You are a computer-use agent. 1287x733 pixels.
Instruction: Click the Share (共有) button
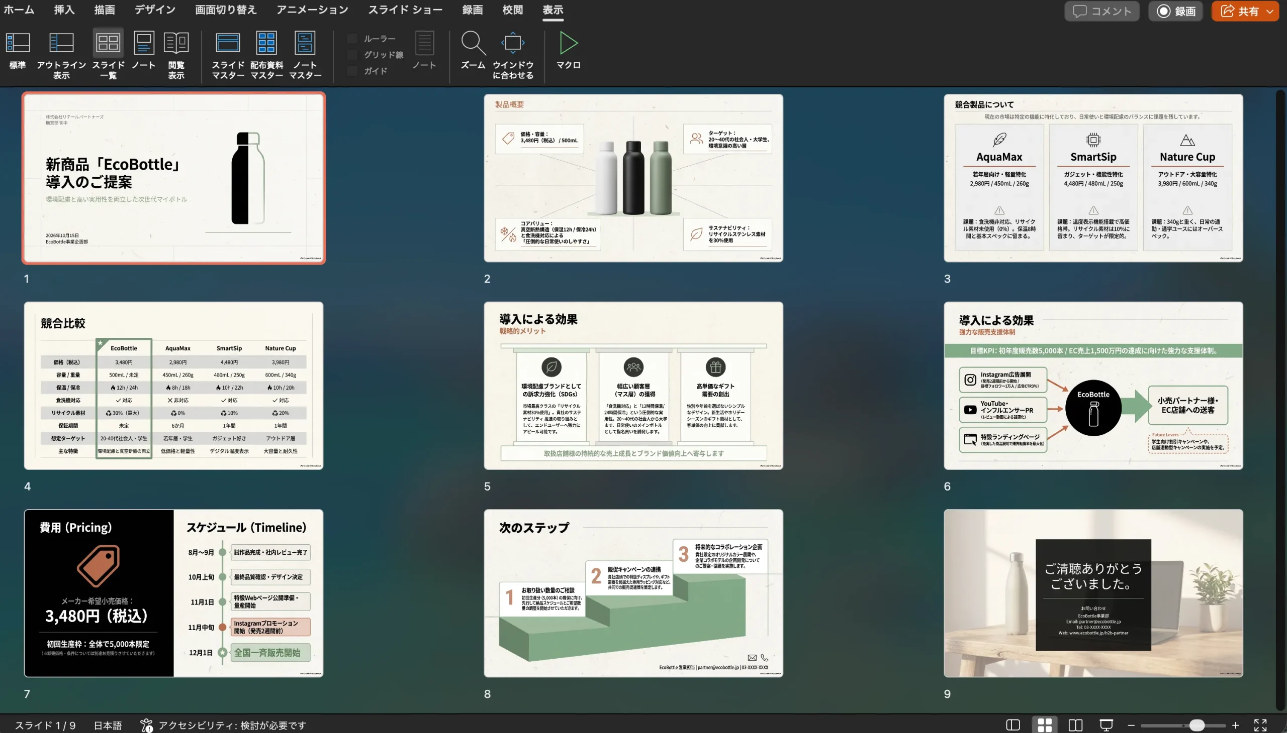point(1239,11)
